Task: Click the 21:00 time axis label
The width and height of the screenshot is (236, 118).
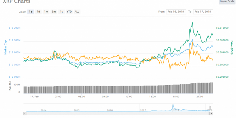Action: (x=199, y=97)
